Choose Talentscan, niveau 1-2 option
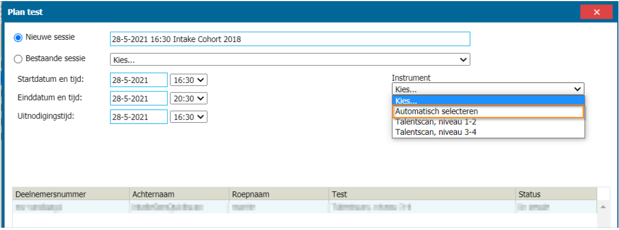Screen dimensions: 619x230 [x=487, y=122]
